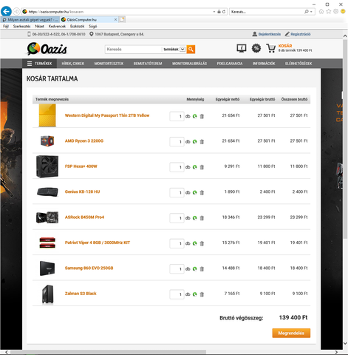Open the Eszközök menu

click(77, 26)
